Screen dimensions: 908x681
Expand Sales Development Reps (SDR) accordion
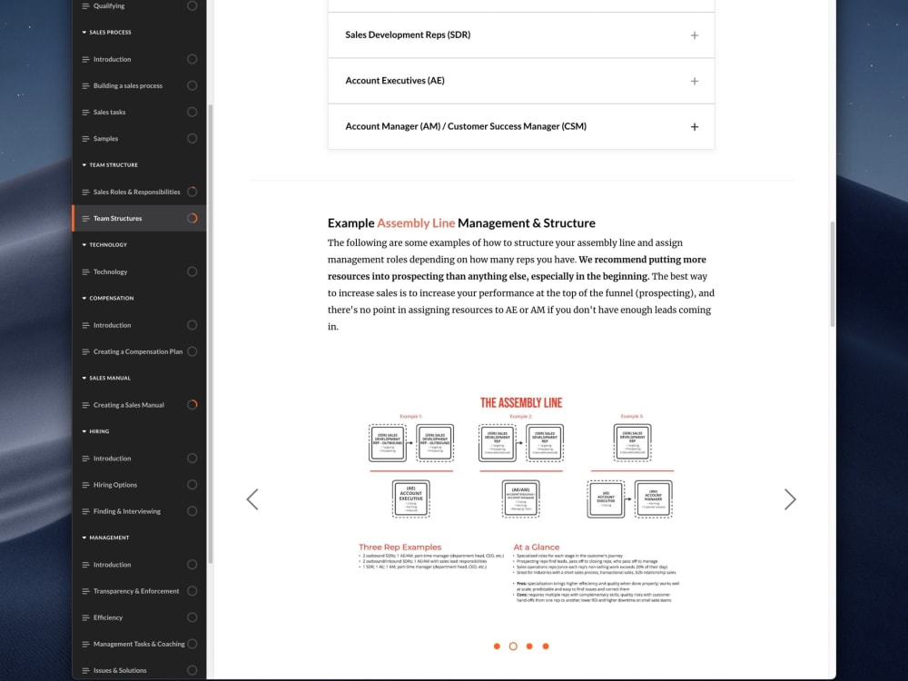521,35
